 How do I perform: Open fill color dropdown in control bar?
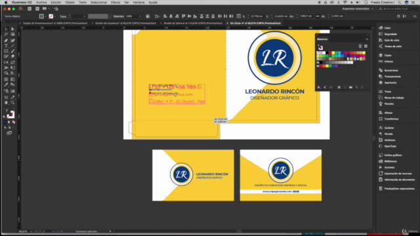45,16
